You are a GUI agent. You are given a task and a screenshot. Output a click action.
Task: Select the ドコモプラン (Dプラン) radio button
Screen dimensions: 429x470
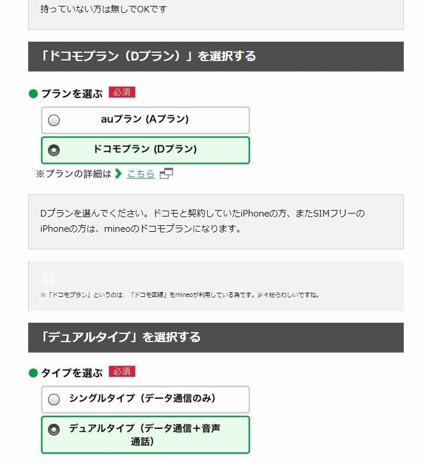[x=54, y=150]
